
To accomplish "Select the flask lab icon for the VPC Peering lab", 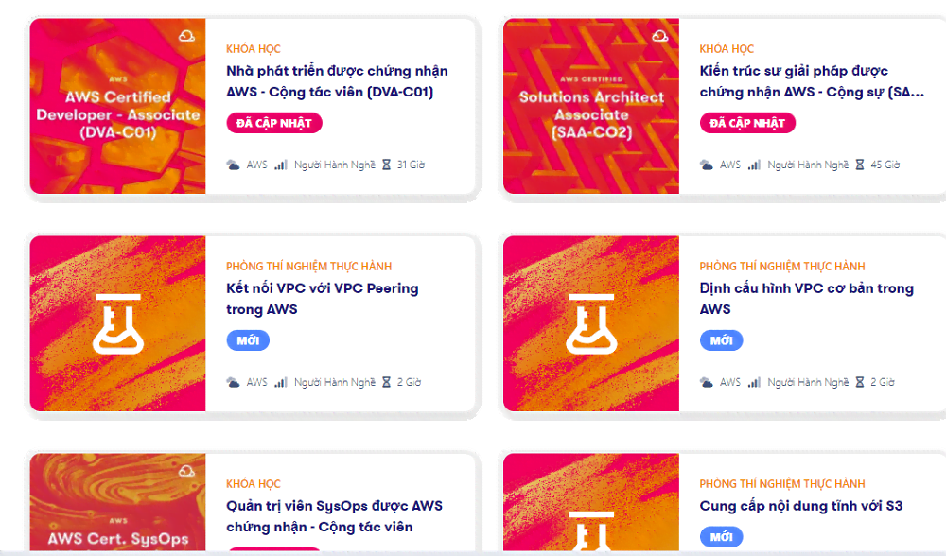I will coord(117,322).
